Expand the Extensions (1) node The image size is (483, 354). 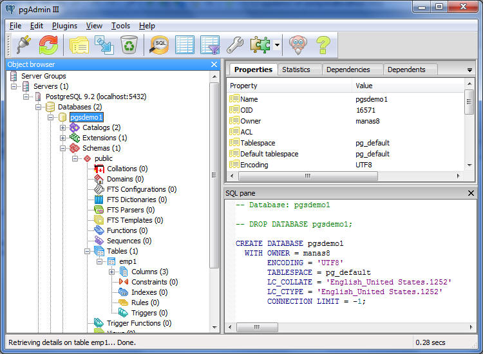63,138
